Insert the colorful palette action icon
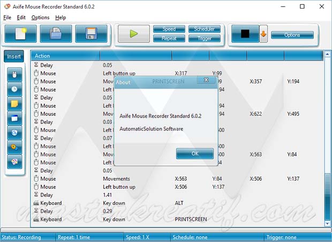This screenshot has height=242, width=332. [14, 162]
